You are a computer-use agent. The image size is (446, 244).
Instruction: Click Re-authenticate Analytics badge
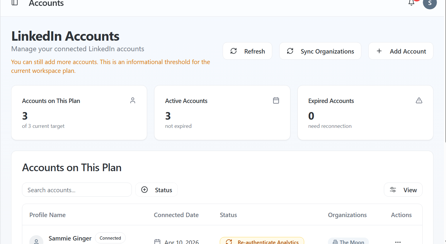262,241
